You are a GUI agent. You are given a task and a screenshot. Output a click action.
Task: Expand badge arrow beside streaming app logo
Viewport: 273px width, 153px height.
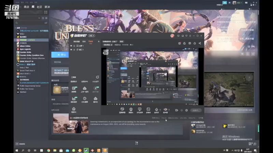point(91,36)
